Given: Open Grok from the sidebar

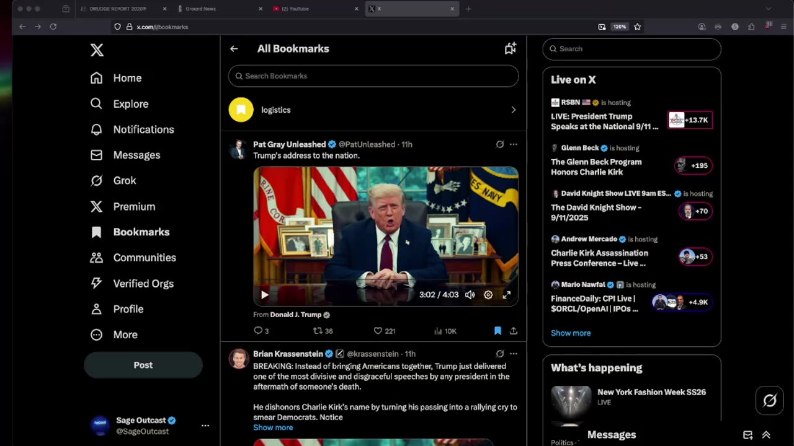Looking at the screenshot, I should pos(113,180).
